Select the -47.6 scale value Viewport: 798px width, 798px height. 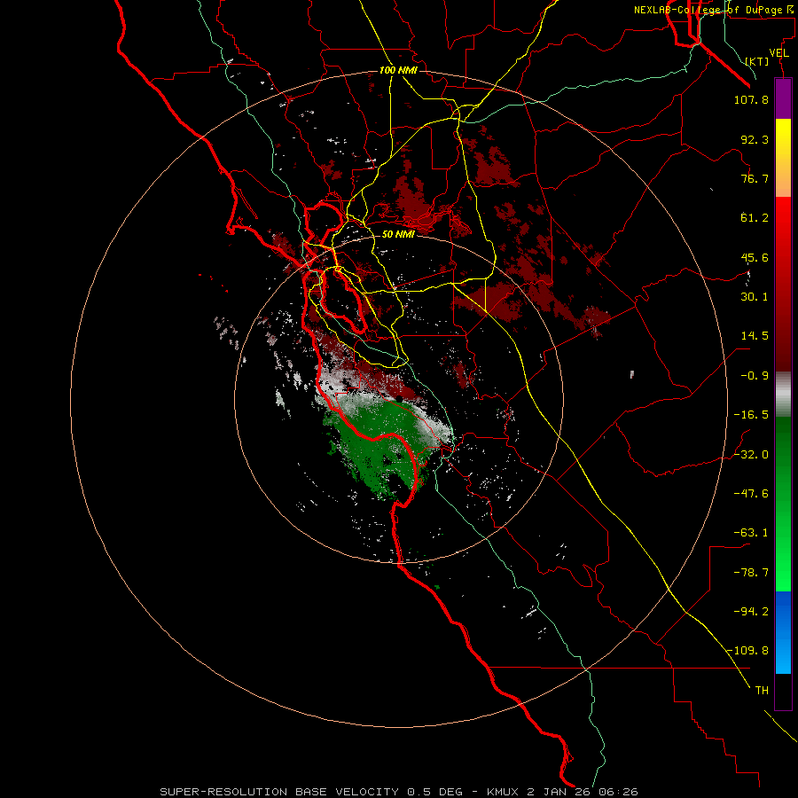pos(751,494)
